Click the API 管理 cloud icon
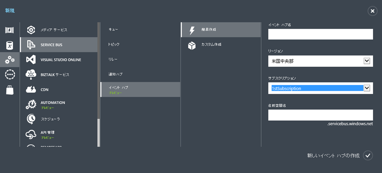 [31, 134]
